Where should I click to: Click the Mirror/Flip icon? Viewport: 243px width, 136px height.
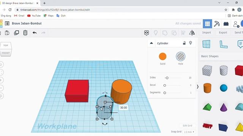(192, 33)
